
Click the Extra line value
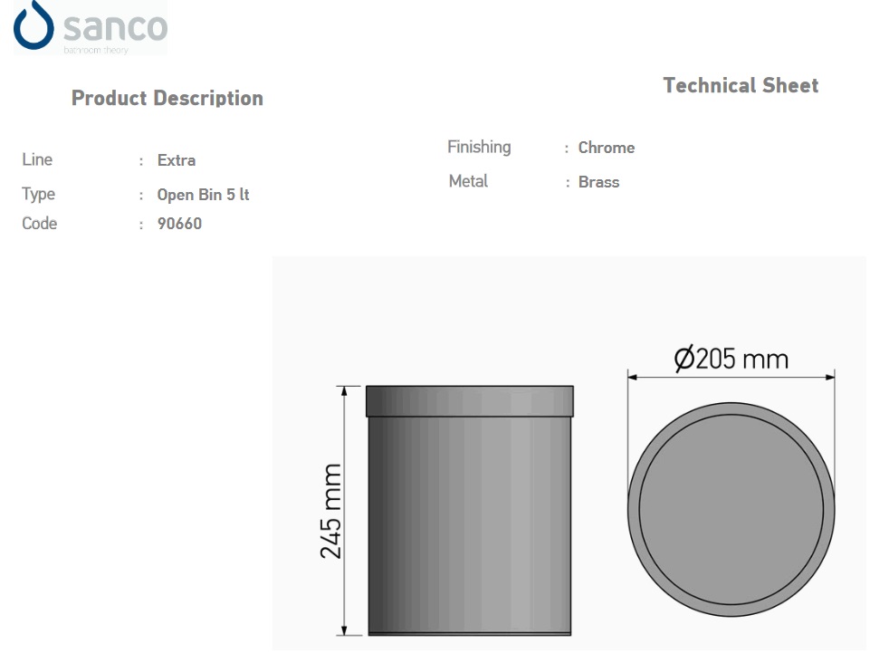point(177,160)
